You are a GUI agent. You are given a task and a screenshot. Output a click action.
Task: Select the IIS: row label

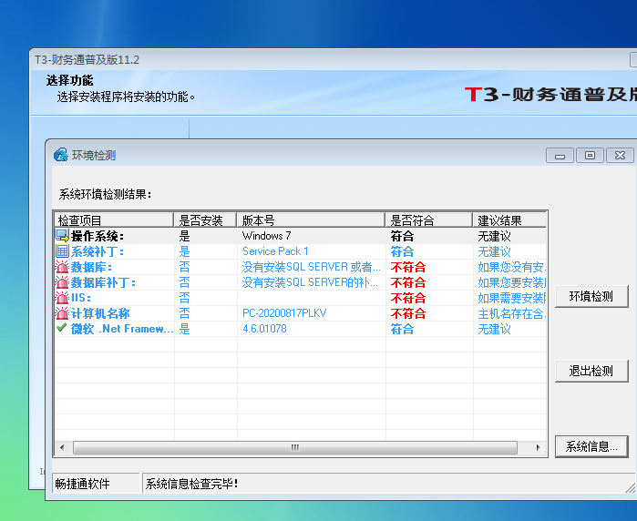coord(81,298)
